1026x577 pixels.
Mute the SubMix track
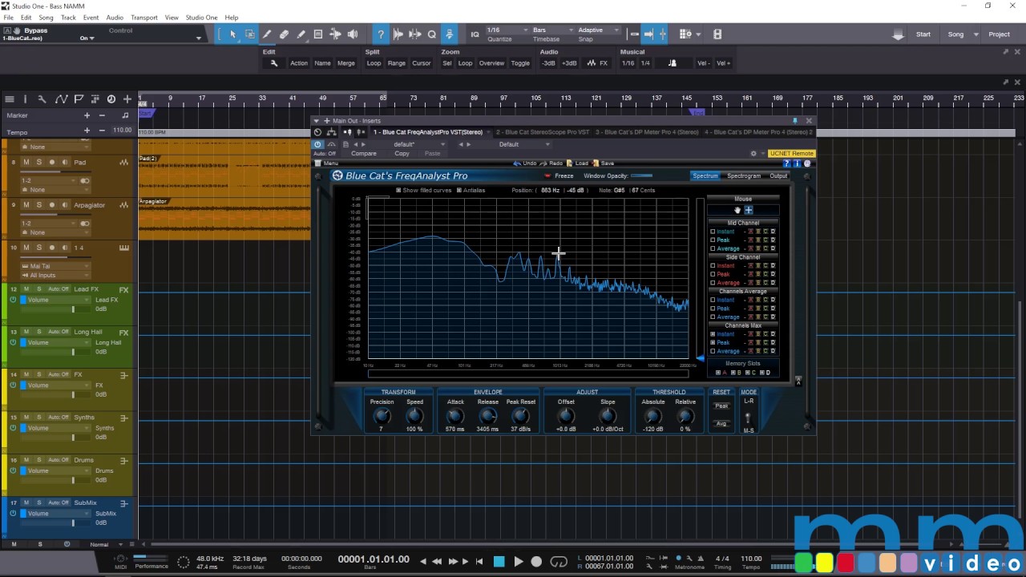26,503
